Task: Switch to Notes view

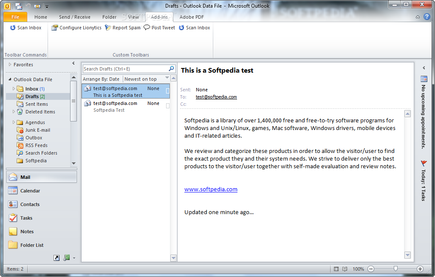Action: click(42, 232)
